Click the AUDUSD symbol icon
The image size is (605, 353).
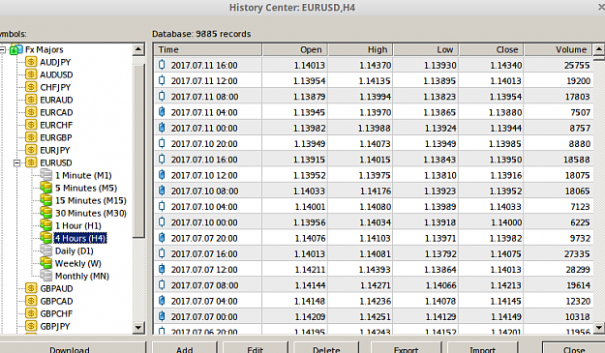[x=31, y=74]
